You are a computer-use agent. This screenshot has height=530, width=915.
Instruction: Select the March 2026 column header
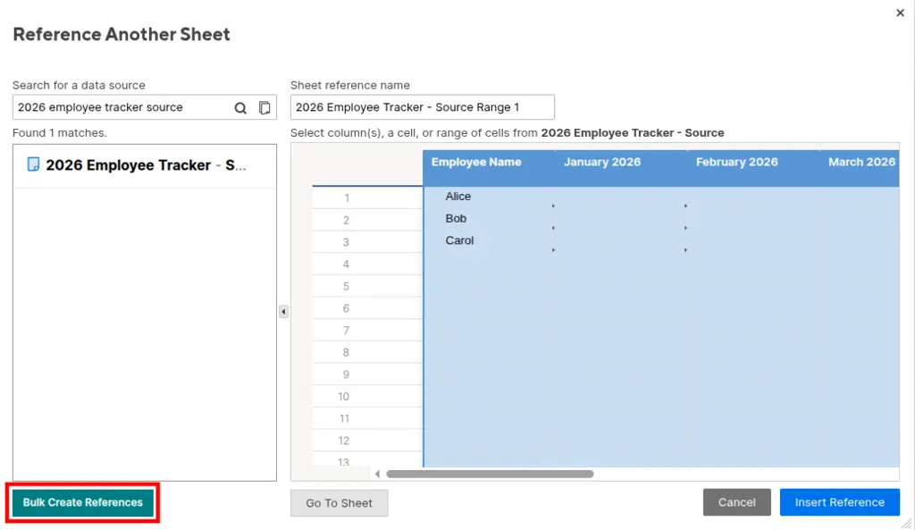point(860,168)
